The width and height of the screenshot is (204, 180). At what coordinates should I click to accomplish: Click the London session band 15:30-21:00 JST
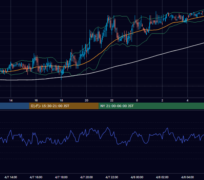pos(64,106)
